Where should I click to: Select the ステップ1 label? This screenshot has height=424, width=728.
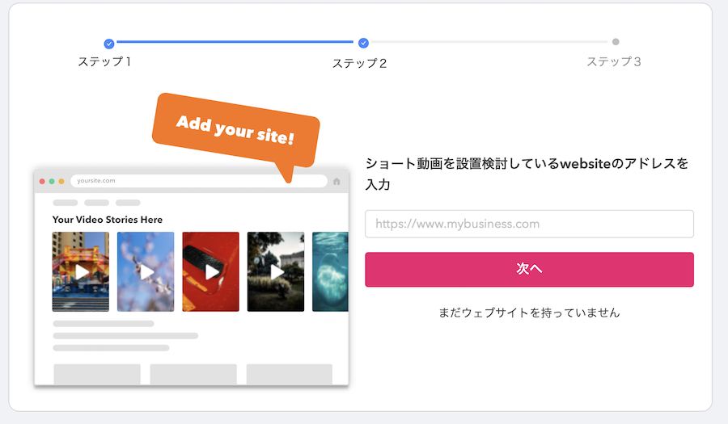click(x=104, y=61)
